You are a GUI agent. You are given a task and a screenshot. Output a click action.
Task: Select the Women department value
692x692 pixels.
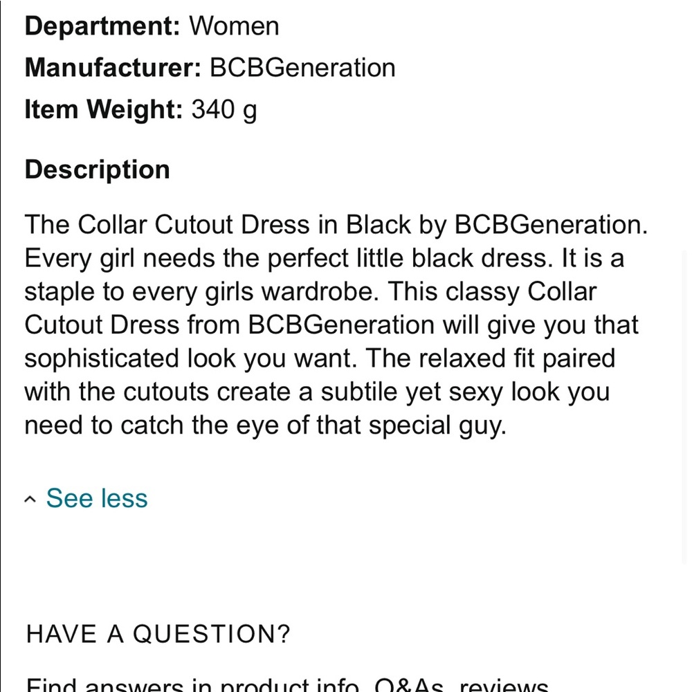pyautogui.click(x=235, y=26)
